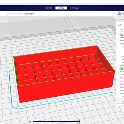The image size is (124, 124).
Task: Switch to the PRÉPARER stage tab
Action: coord(48,8)
